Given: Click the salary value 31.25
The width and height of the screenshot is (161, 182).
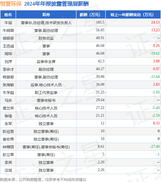Looking at the screenshot, I should tap(100, 92).
